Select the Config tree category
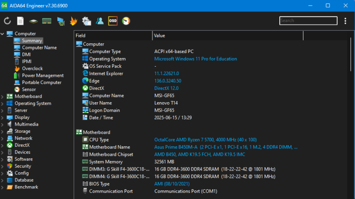Viewport: 355px width, 199px height. (x=22, y=173)
